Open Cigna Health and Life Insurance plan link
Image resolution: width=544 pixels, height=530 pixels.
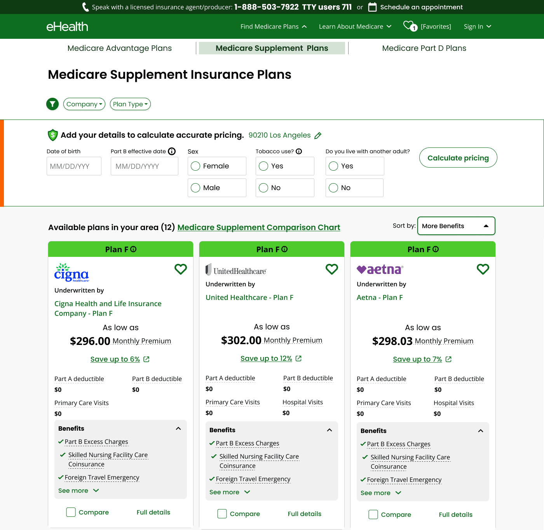point(108,308)
